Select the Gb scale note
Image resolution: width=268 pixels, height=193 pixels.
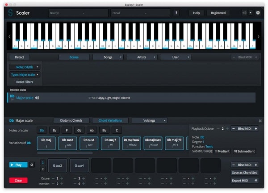point(79,131)
